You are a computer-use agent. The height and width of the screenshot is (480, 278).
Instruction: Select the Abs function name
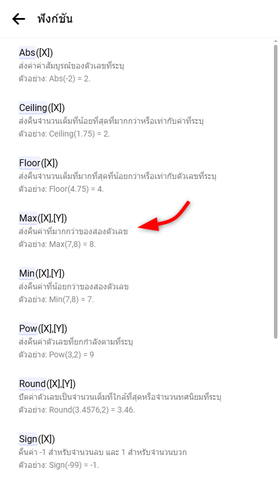(x=27, y=53)
